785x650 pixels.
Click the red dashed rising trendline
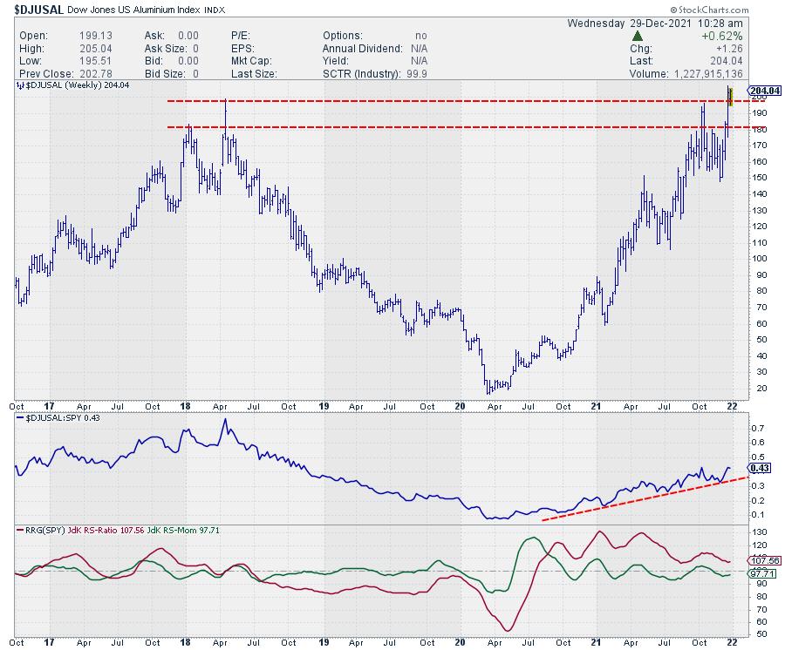coord(645,498)
